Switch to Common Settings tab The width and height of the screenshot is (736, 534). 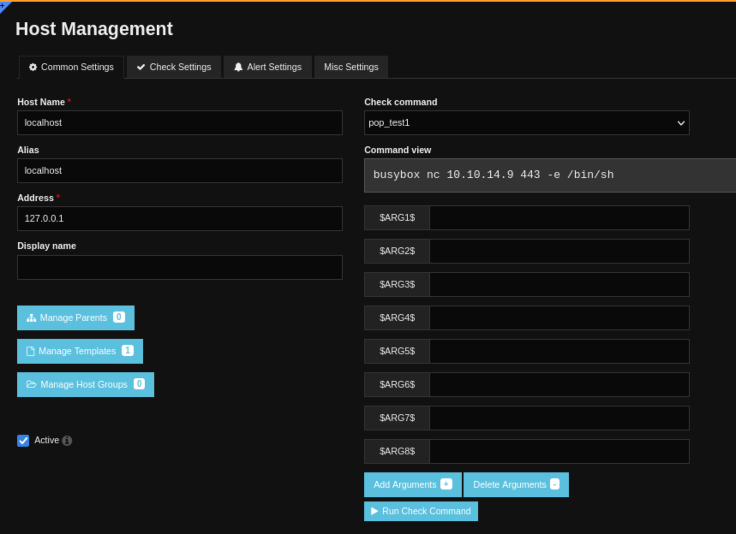72,67
